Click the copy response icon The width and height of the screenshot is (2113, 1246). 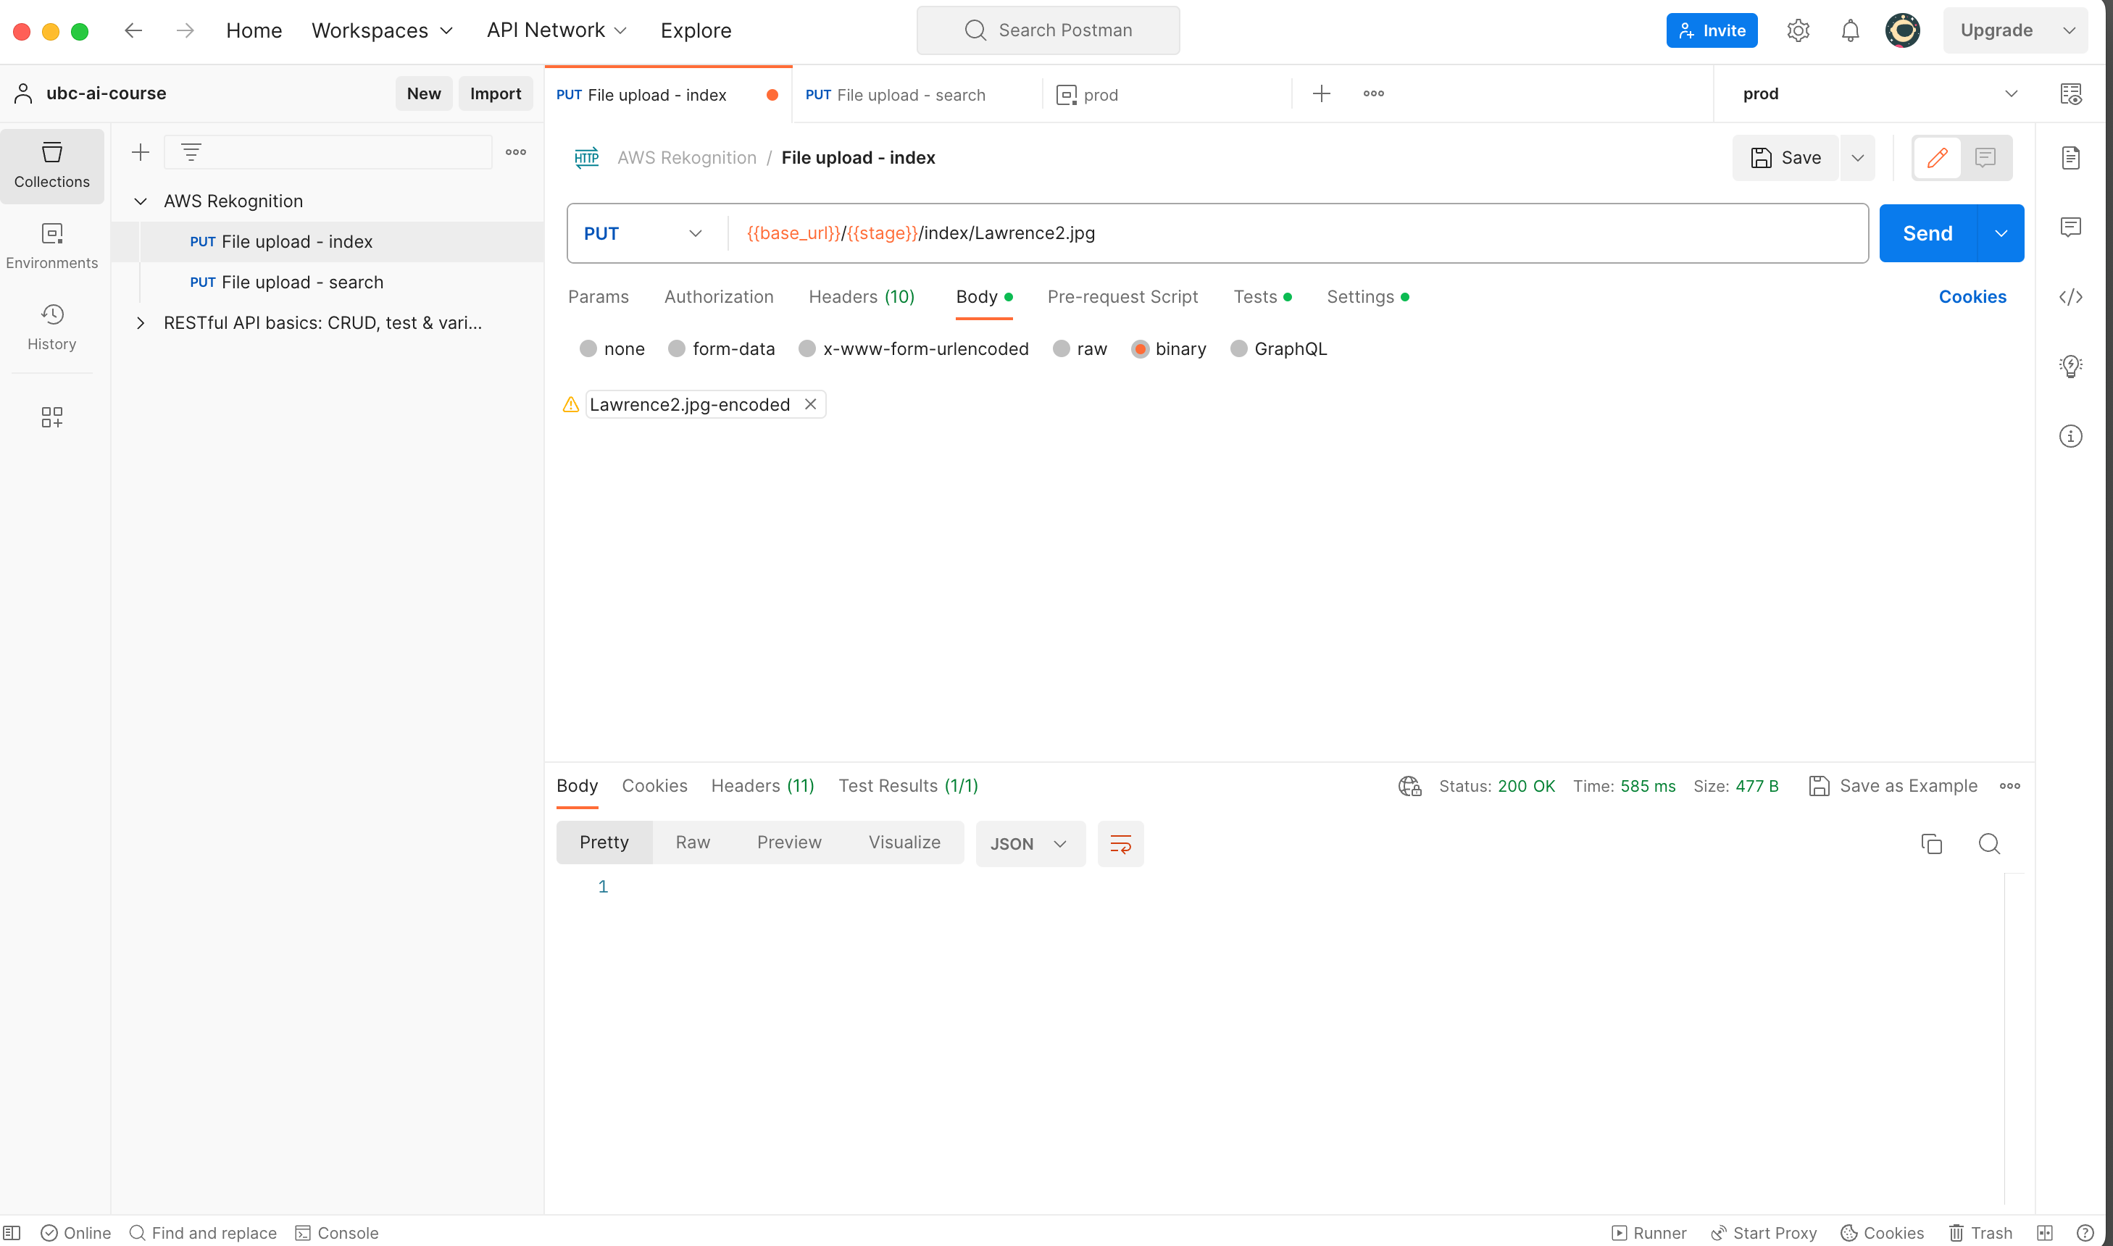pyautogui.click(x=1932, y=842)
